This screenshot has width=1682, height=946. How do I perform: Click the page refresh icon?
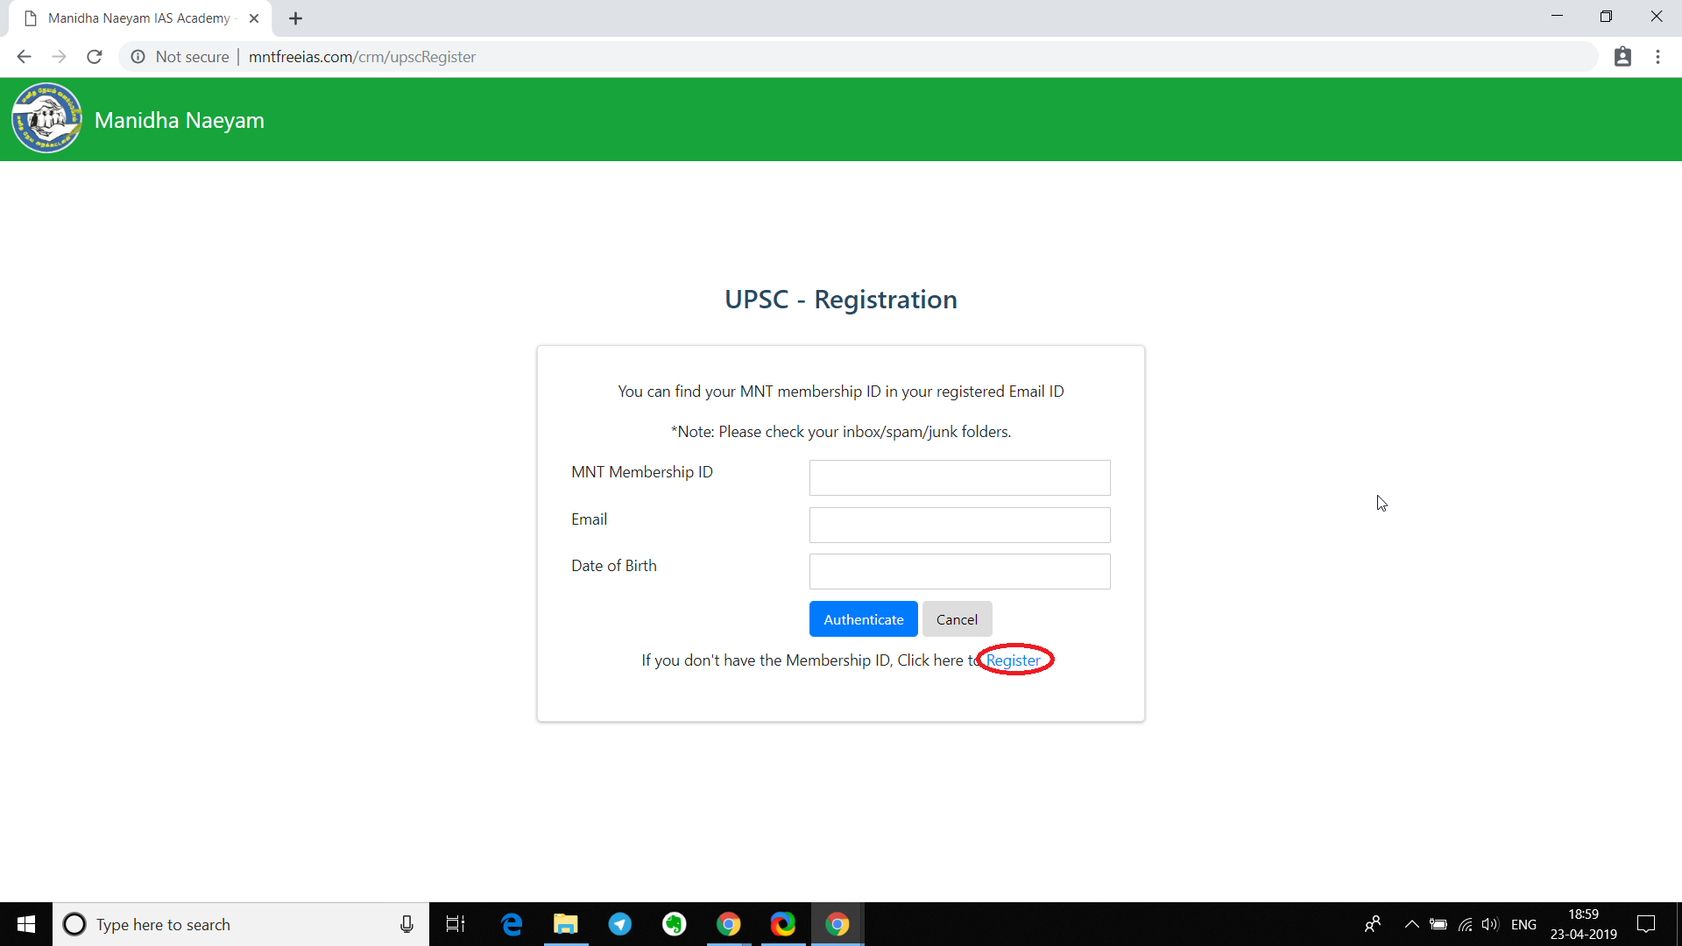[97, 57]
